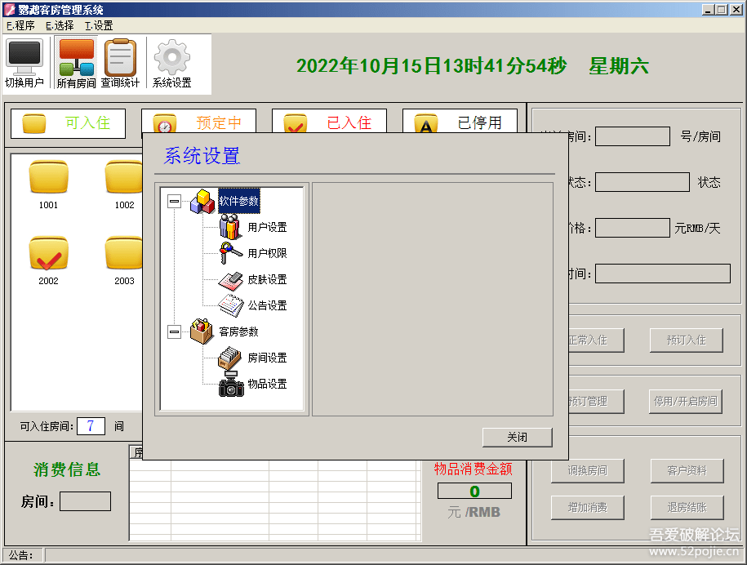
Task: Open the 程序 menu
Action: click(17, 25)
